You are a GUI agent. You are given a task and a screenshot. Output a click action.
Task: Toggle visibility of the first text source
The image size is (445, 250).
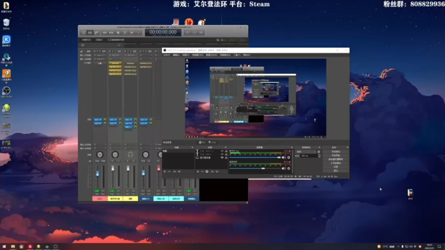tap(222, 151)
